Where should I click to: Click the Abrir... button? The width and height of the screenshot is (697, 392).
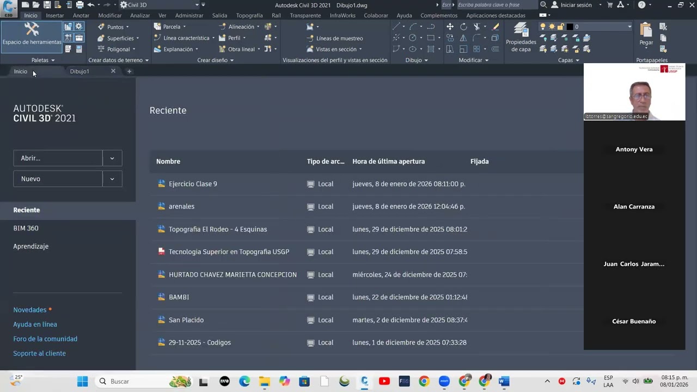(58, 158)
